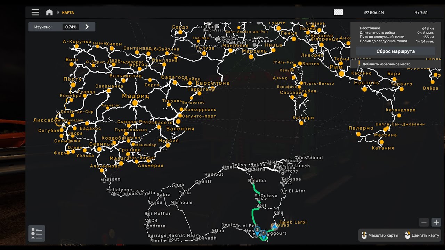Click the Масштаб карты mouse hint
The width and height of the screenshot is (445, 250).
click(380, 235)
